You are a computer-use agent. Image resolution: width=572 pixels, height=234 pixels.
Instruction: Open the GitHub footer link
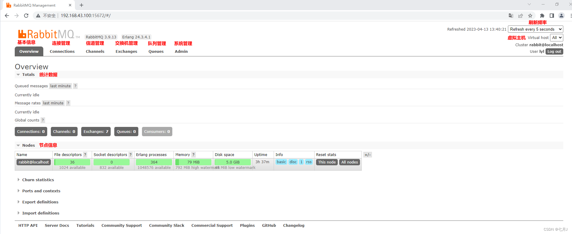pos(269,225)
